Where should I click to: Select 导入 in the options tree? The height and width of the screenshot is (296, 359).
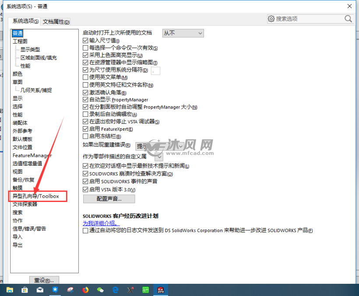pos(18,237)
